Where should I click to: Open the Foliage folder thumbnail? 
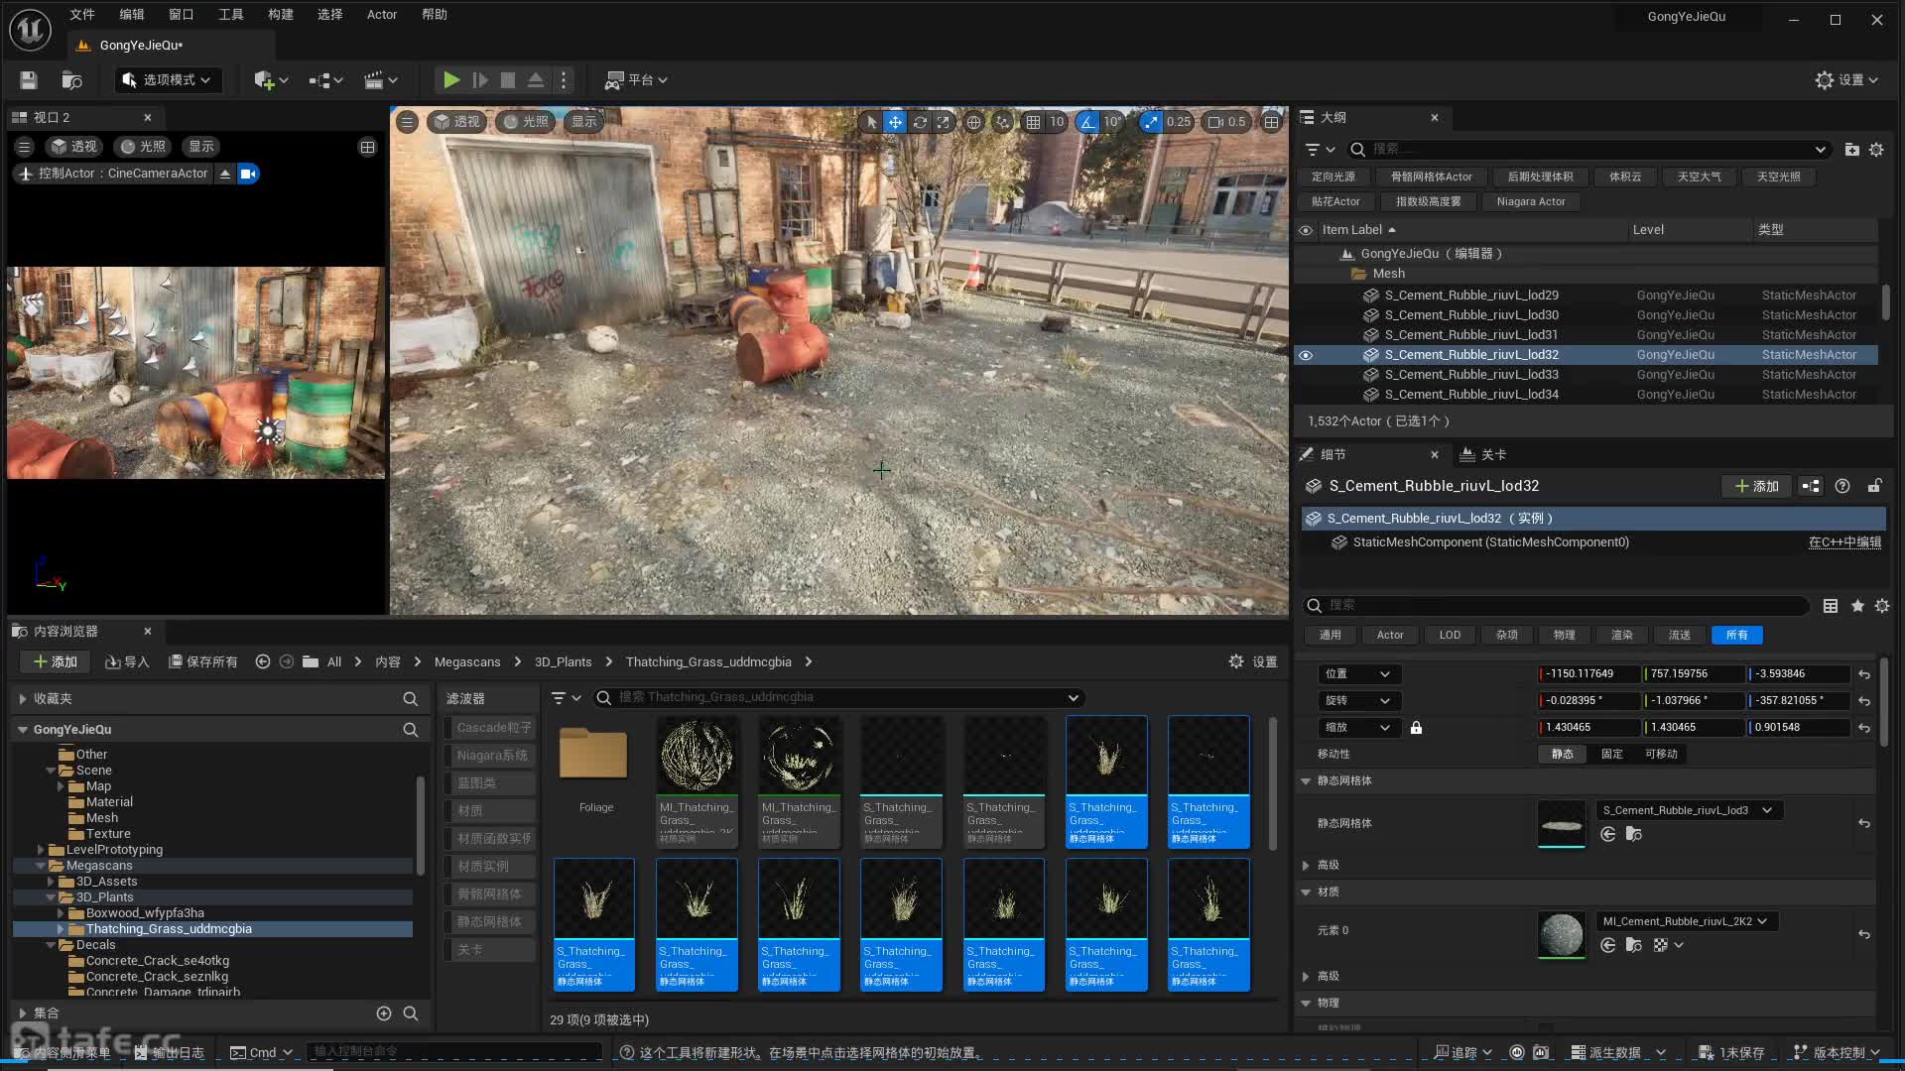coord(593,756)
